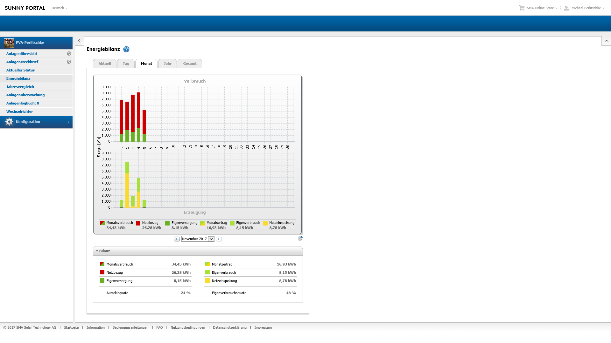Open Jahresvergleich in the sidebar
The height and width of the screenshot is (343, 611).
pyautogui.click(x=20, y=87)
